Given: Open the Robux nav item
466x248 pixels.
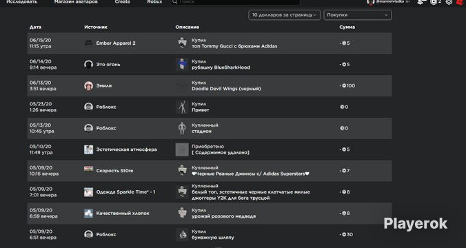Looking at the screenshot, I should tap(154, 2).
